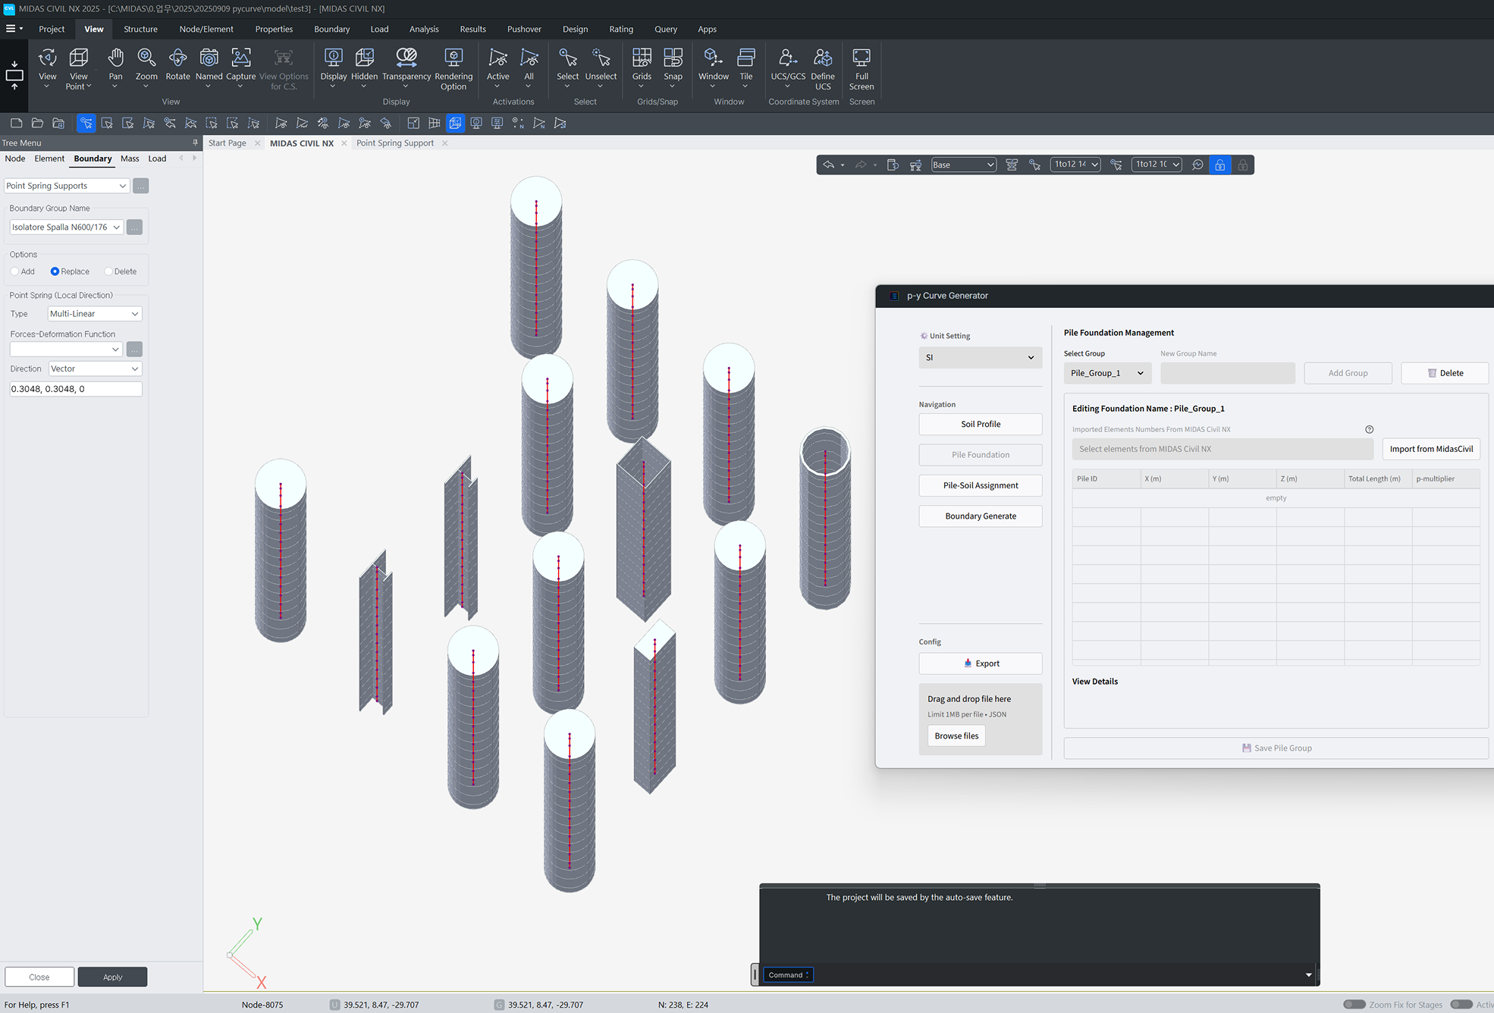Click the New Project icon in quick toolbar
The width and height of the screenshot is (1494, 1013).
click(16, 123)
